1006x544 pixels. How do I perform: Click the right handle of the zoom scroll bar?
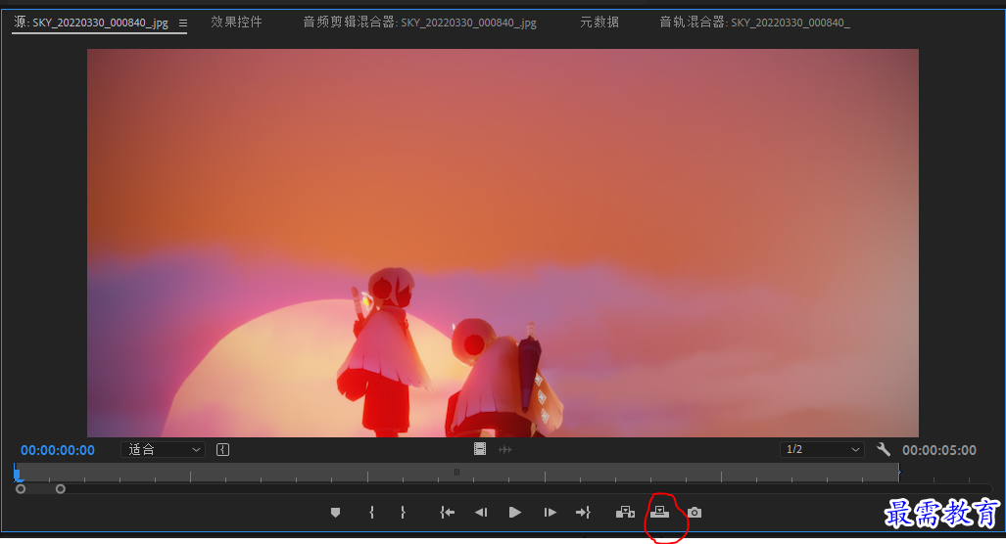click(x=61, y=489)
